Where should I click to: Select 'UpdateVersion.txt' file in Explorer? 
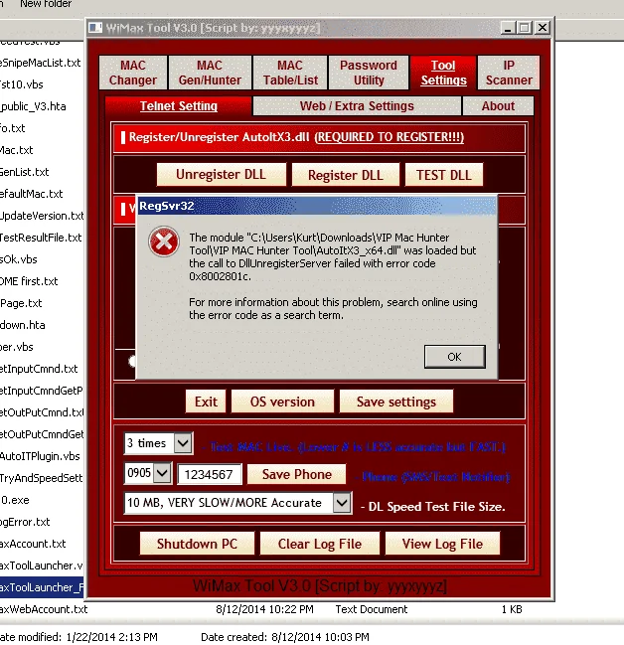(42, 216)
